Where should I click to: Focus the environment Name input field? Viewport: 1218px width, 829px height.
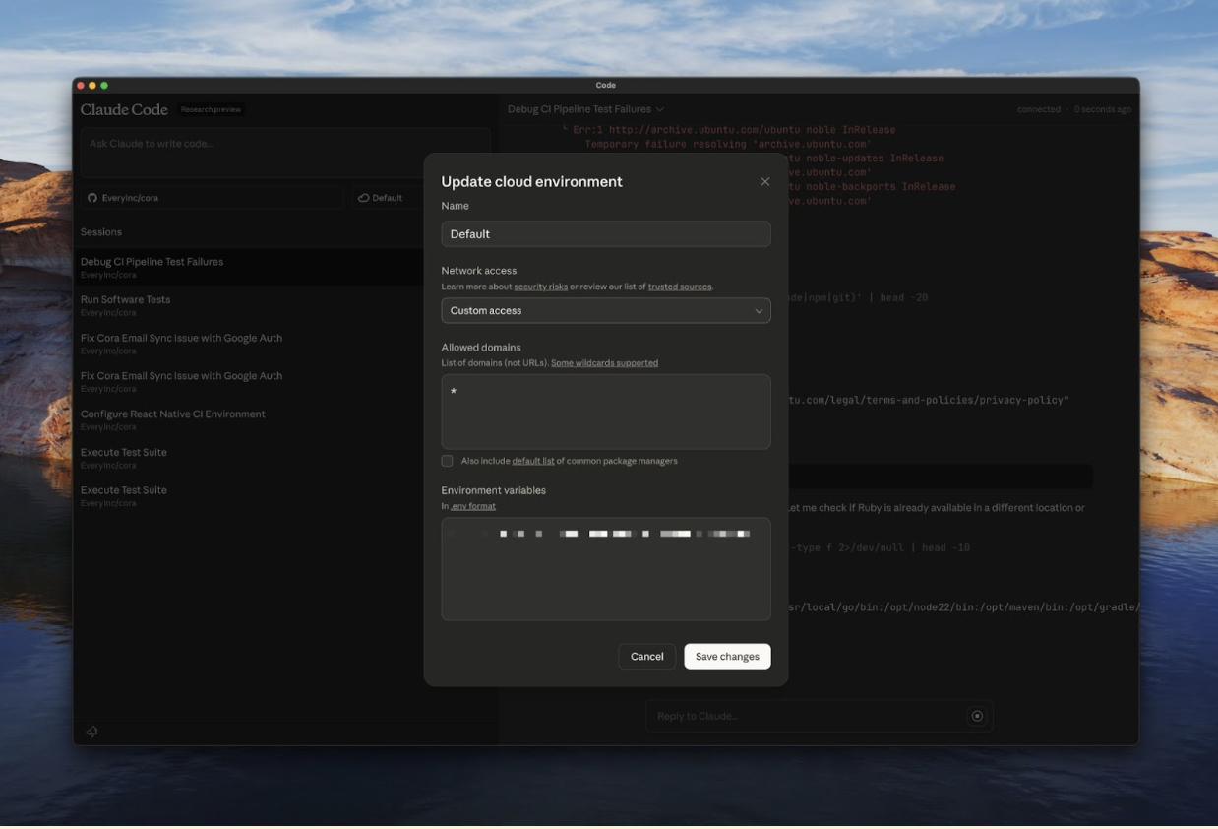tap(605, 234)
